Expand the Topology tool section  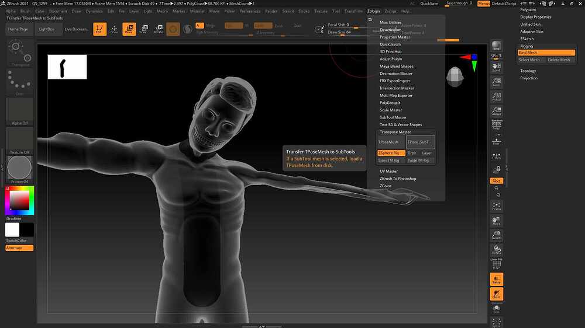[x=528, y=71]
